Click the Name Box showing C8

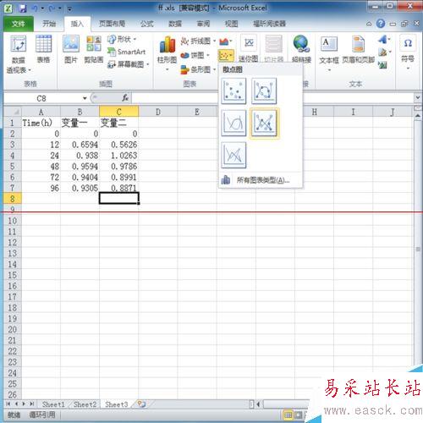41,98
